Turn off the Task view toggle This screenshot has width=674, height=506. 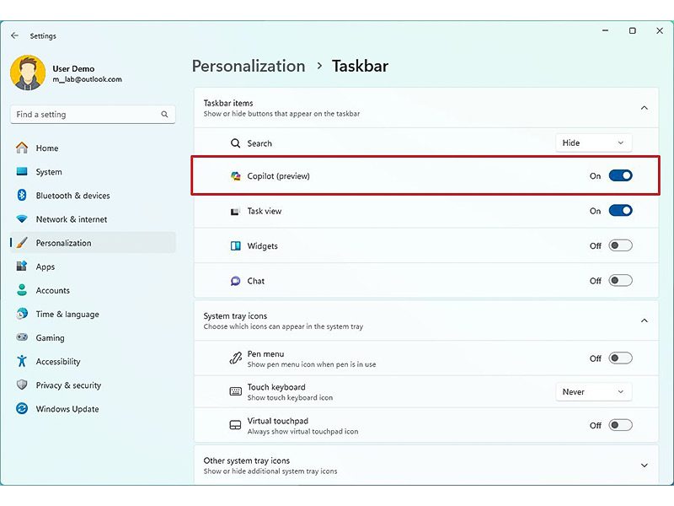[620, 211]
